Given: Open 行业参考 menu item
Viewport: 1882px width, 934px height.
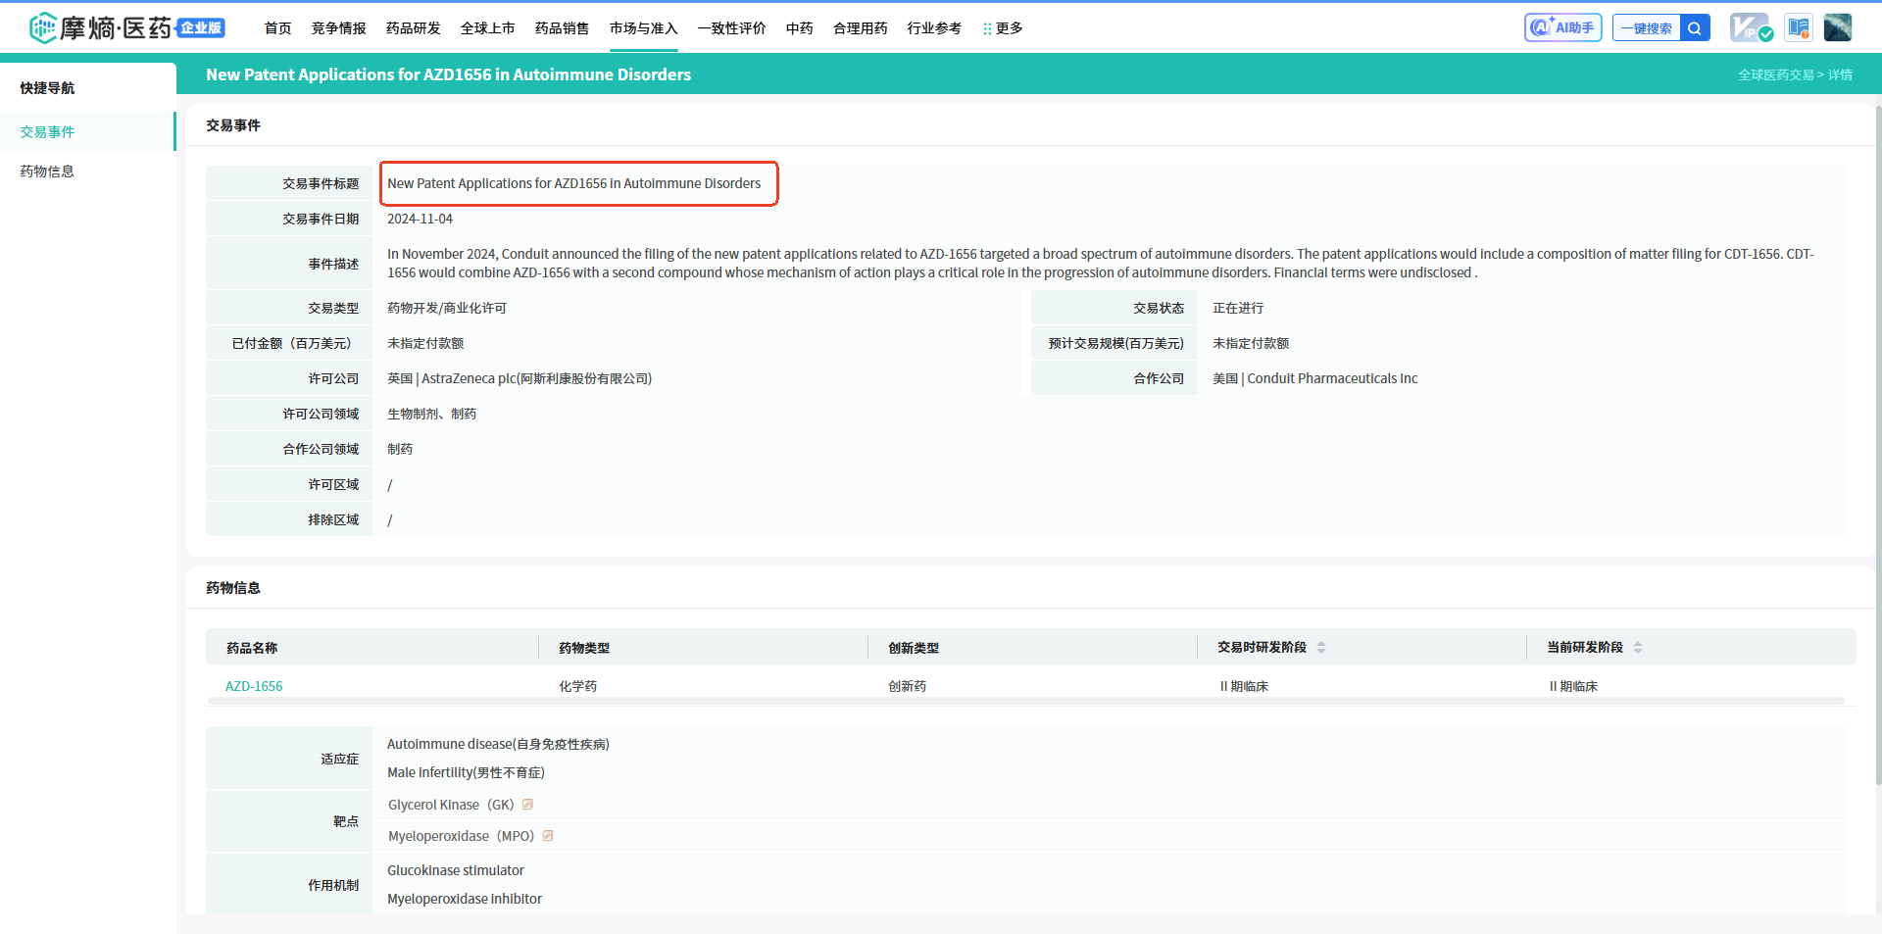Looking at the screenshot, I should click(935, 28).
